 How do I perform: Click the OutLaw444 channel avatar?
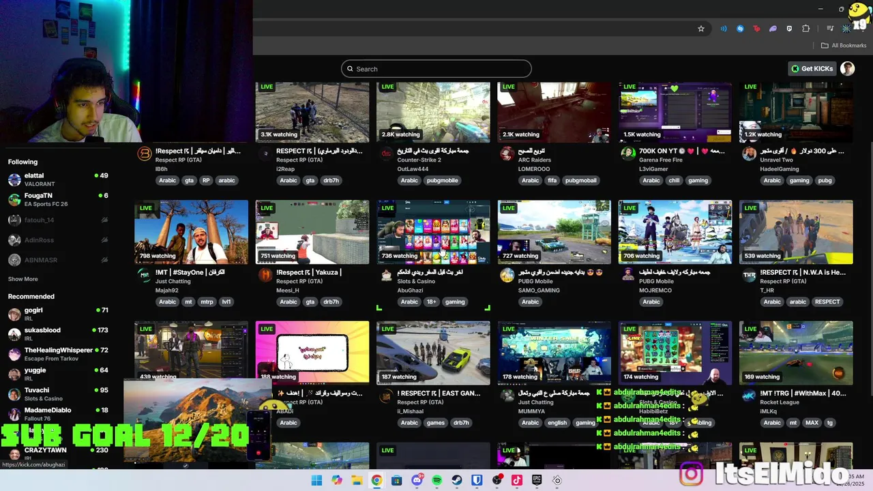386,154
